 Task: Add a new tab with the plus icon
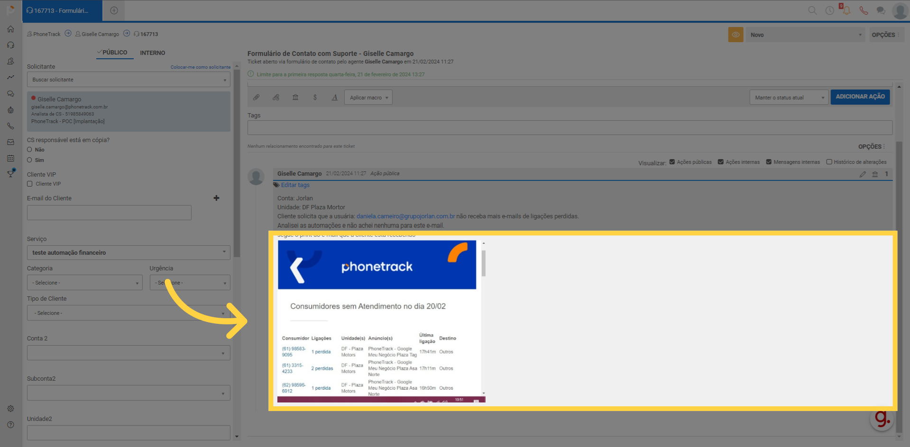click(x=114, y=10)
